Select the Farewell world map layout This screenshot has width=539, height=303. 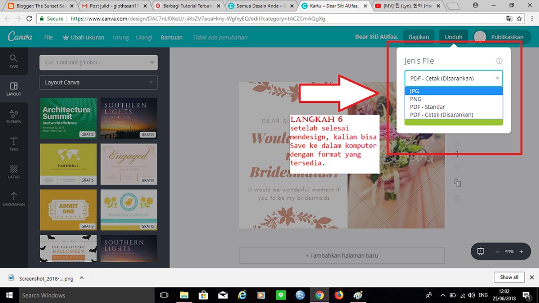point(68,164)
